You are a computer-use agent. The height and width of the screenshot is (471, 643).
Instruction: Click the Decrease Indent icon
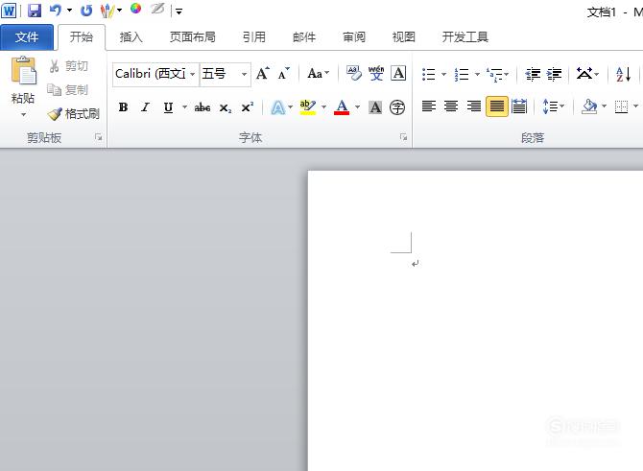tap(533, 74)
